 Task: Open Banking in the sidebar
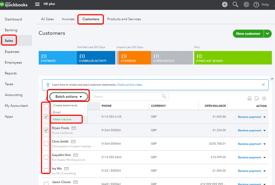click(11, 30)
